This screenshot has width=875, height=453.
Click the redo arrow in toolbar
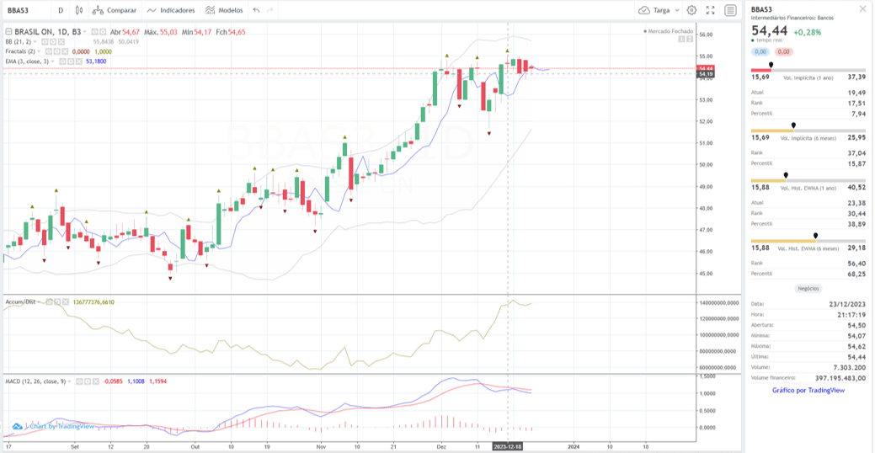[270, 10]
